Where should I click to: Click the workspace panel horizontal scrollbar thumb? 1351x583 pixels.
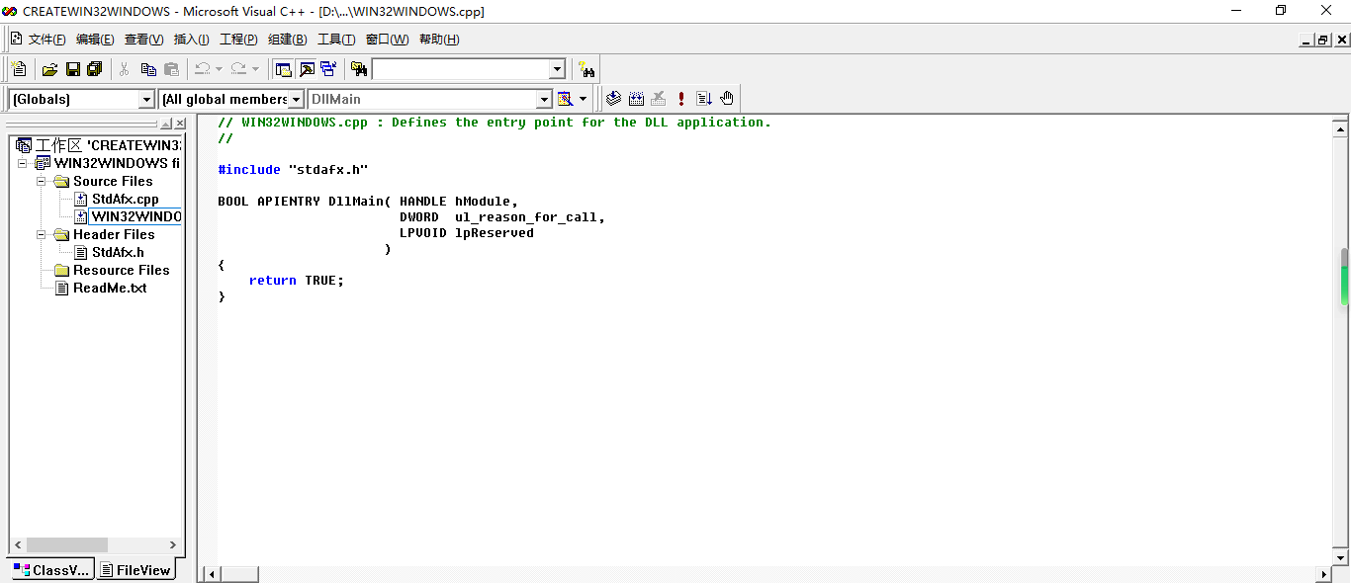point(66,544)
